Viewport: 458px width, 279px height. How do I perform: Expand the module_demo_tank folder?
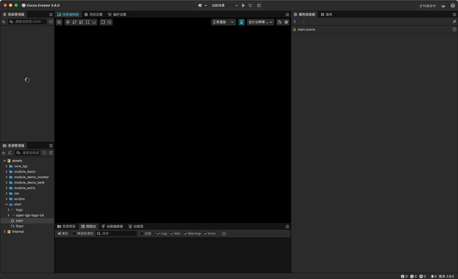point(7,183)
